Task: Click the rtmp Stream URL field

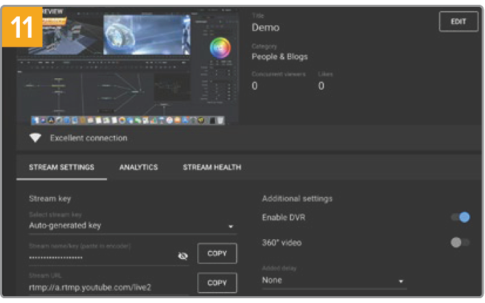Action: click(x=103, y=287)
